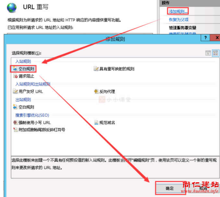This screenshot has width=220, height=197.
Task: Click the 入站规则 group header
Action: [x=23, y=61]
